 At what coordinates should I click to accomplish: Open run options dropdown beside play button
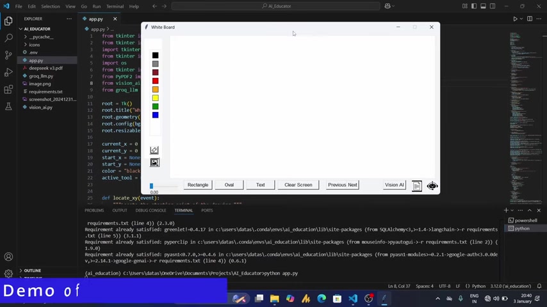pos(521,19)
